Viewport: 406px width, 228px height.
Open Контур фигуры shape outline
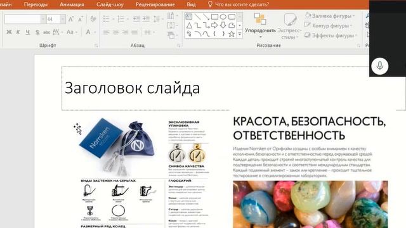[329, 25]
